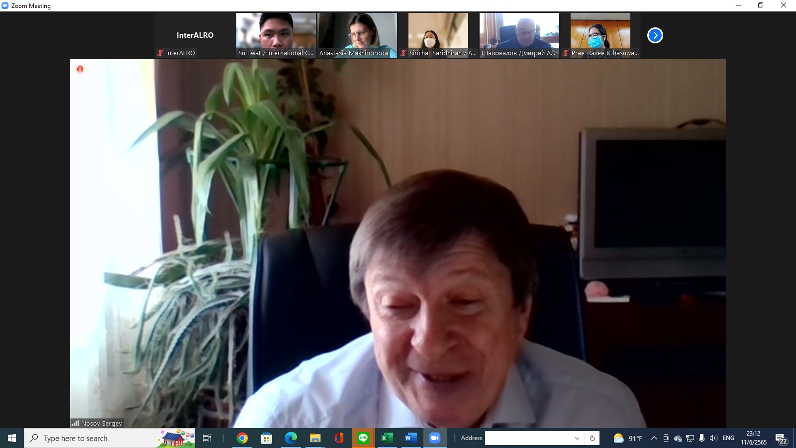Open Google Chrome from the taskbar
This screenshot has height=448, width=796.
tap(242, 438)
